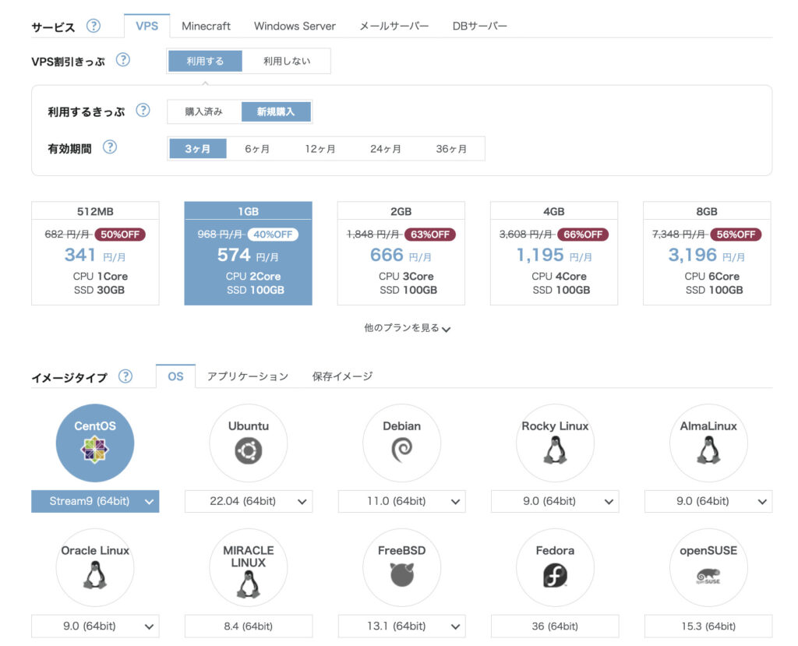Switch to the メールサーバー tab
798x646 pixels.
[394, 26]
